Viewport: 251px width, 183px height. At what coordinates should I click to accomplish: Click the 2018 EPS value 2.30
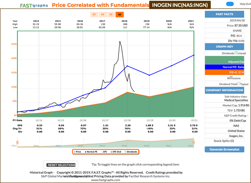point(128,125)
